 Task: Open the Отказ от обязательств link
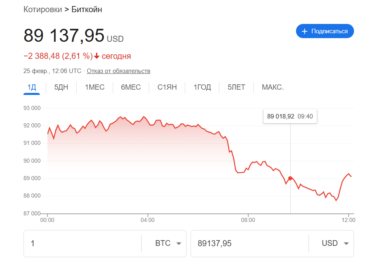coord(118,71)
